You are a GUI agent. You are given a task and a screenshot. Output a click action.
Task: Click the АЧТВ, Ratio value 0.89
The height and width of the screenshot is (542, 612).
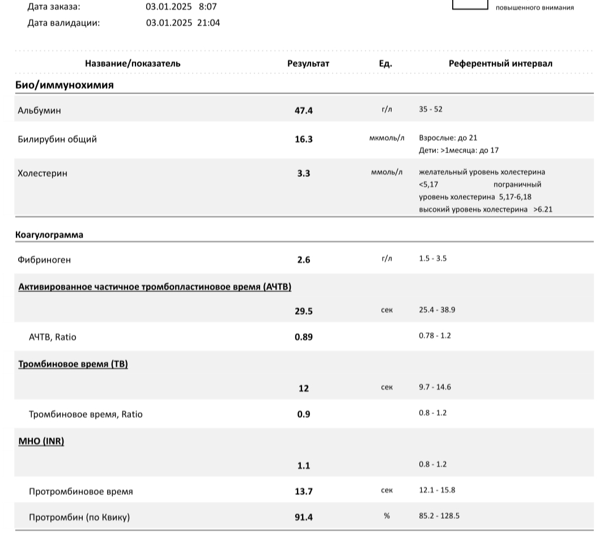[x=304, y=337]
